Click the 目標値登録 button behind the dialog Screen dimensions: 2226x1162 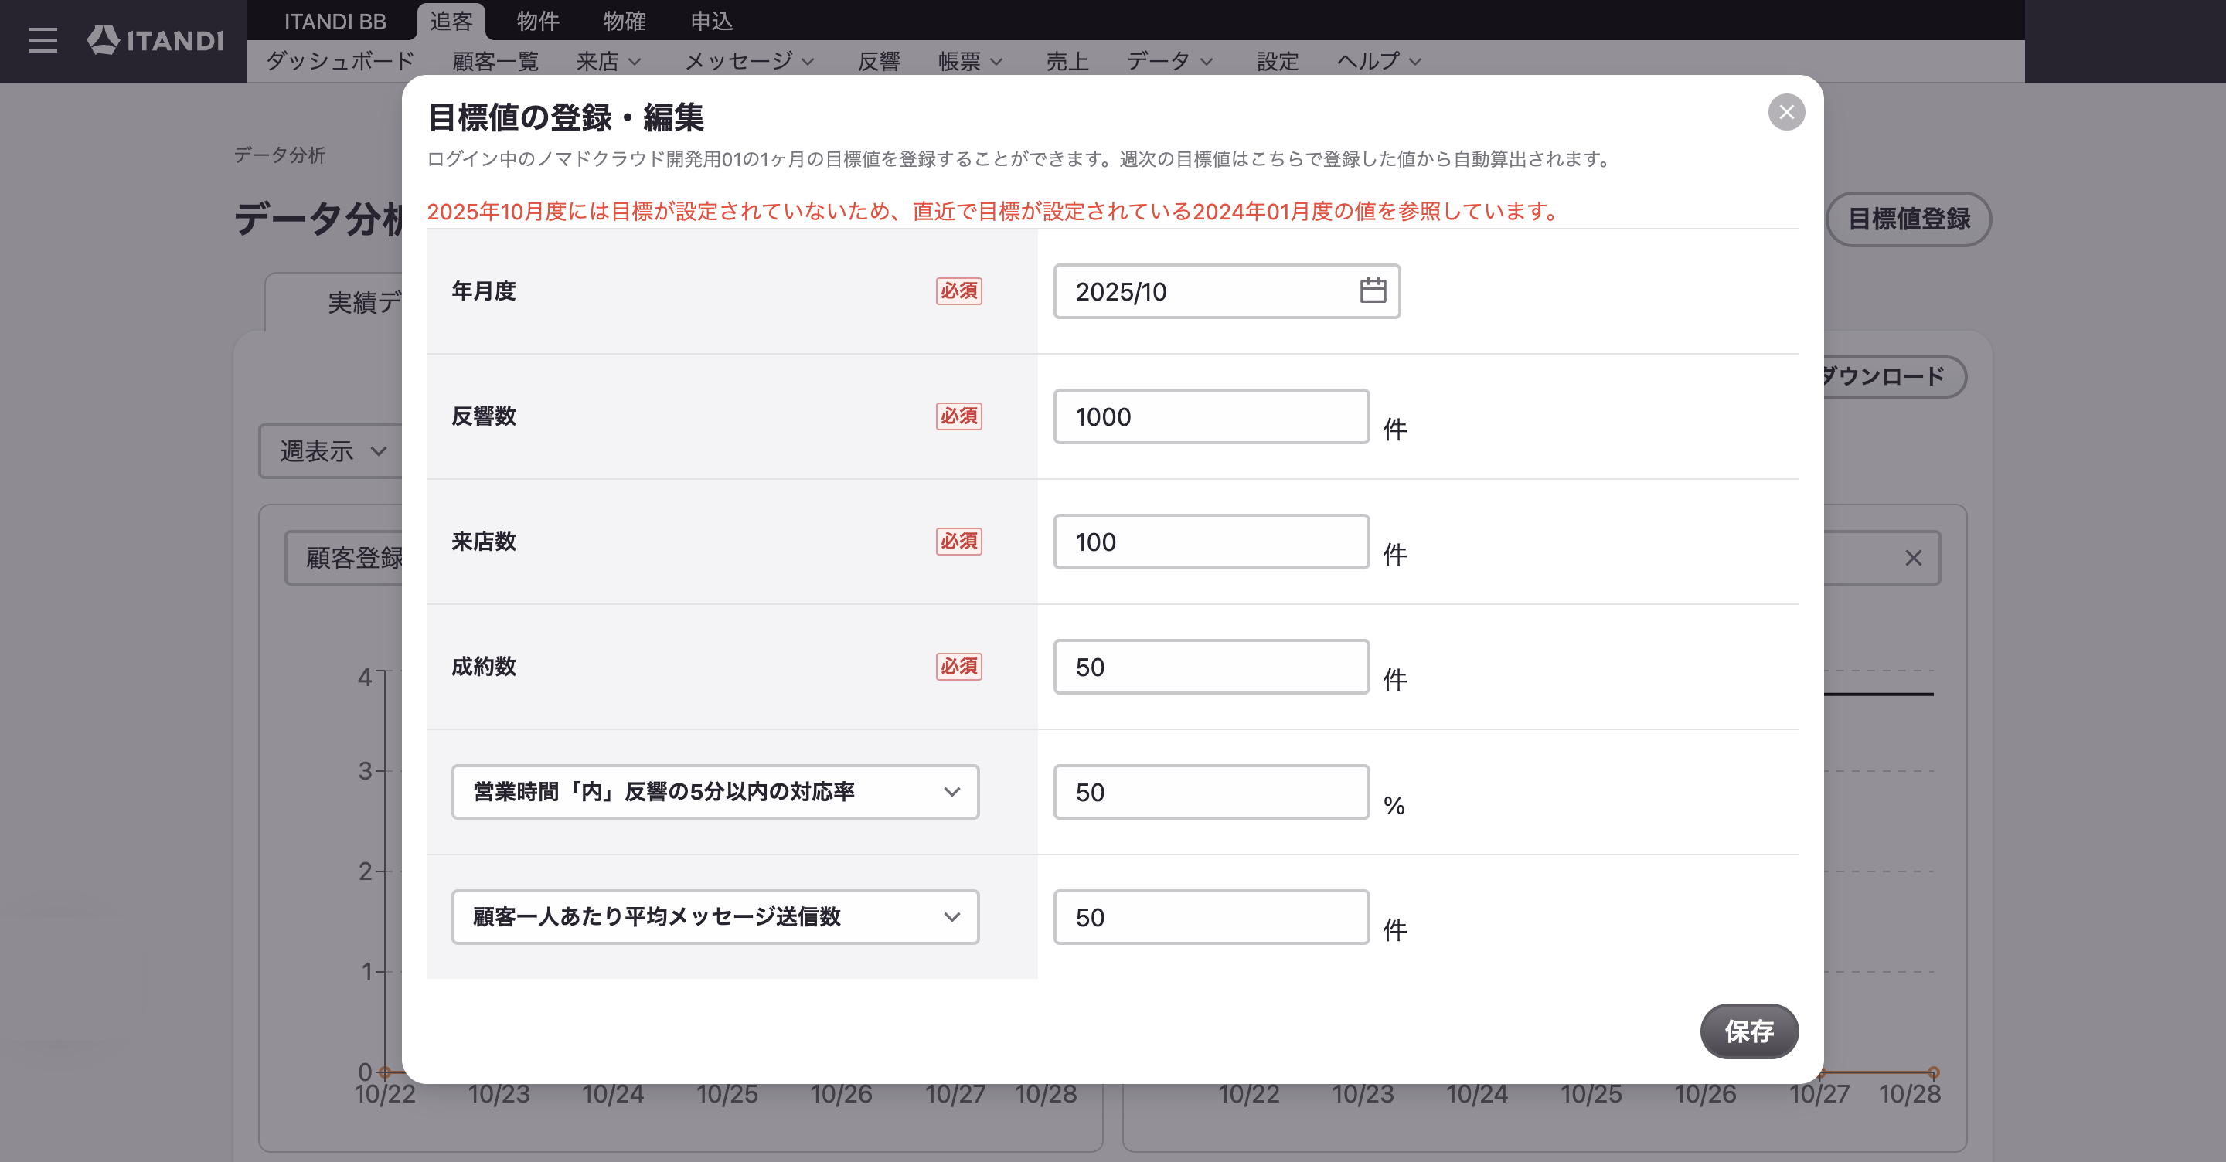pos(1908,219)
